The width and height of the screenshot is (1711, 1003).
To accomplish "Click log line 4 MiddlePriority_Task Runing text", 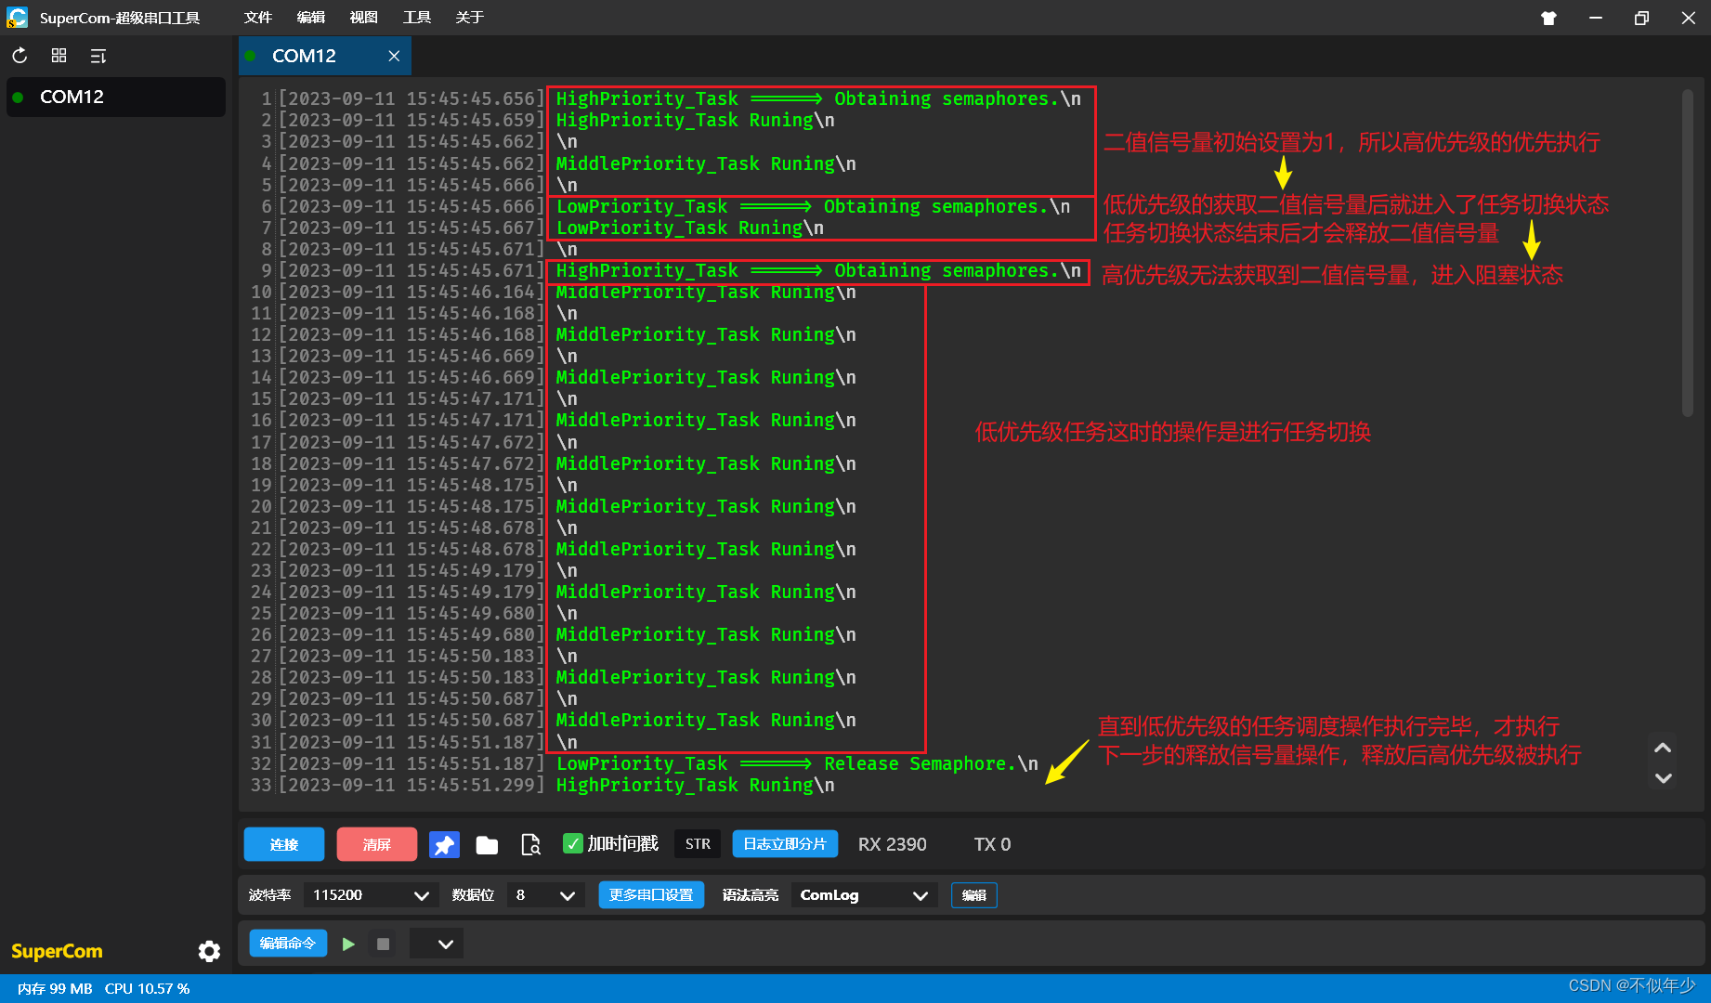I will tap(706, 163).
